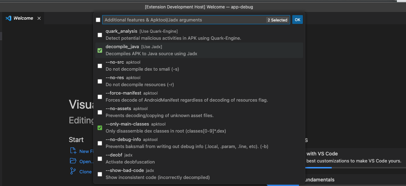
Task: Click 'Do not decompile dex to smali (-s)'
Action: point(142,69)
